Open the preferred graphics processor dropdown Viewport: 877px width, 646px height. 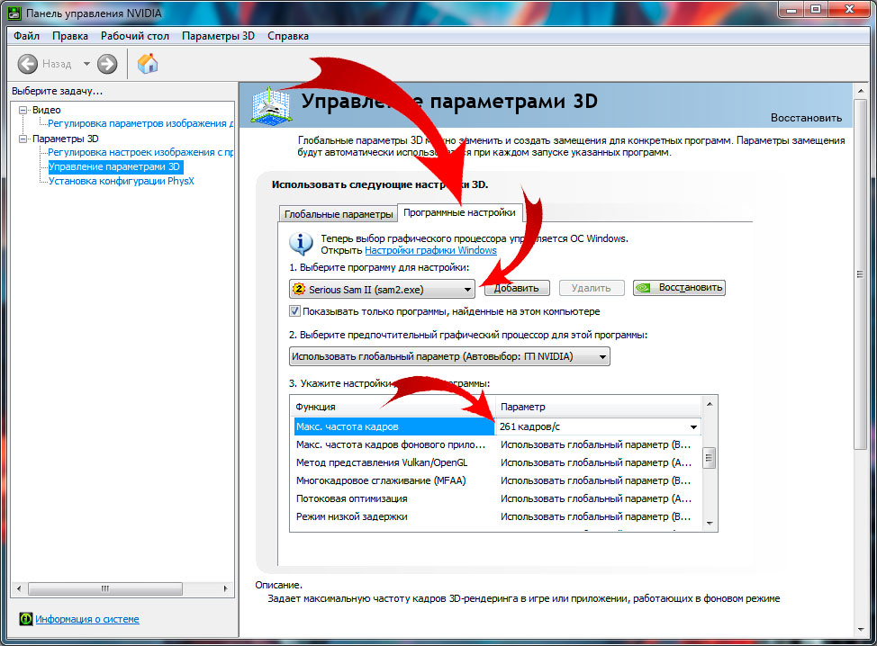pos(602,356)
